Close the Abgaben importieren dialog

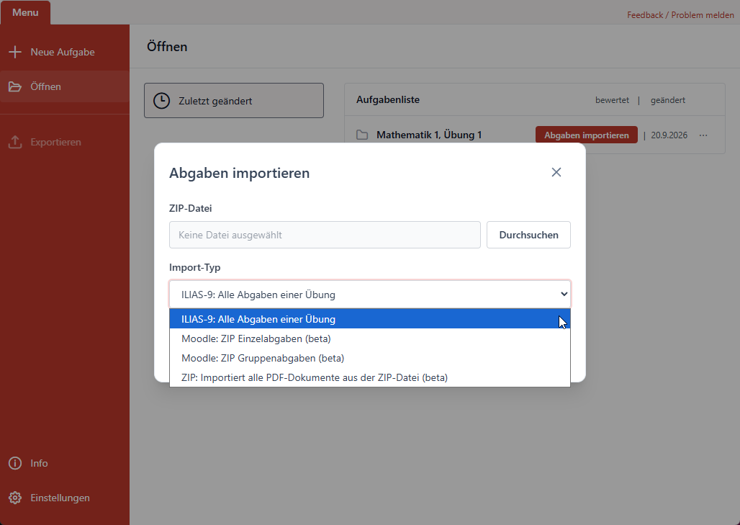pos(556,172)
